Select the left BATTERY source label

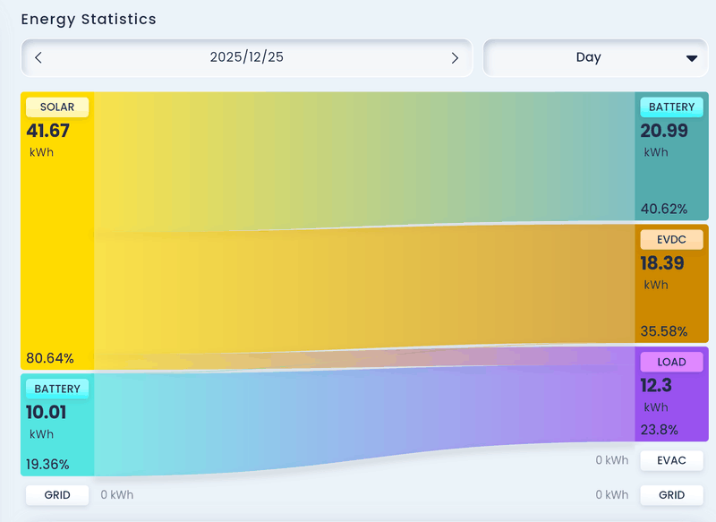57,389
